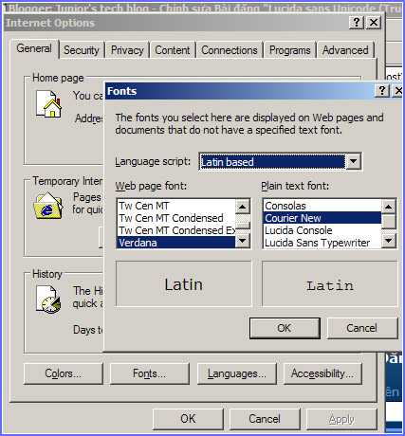Image resolution: width=405 pixels, height=436 pixels.
Task: Select Tw Cen MT Condensed Extra font
Action: pyautogui.click(x=176, y=230)
